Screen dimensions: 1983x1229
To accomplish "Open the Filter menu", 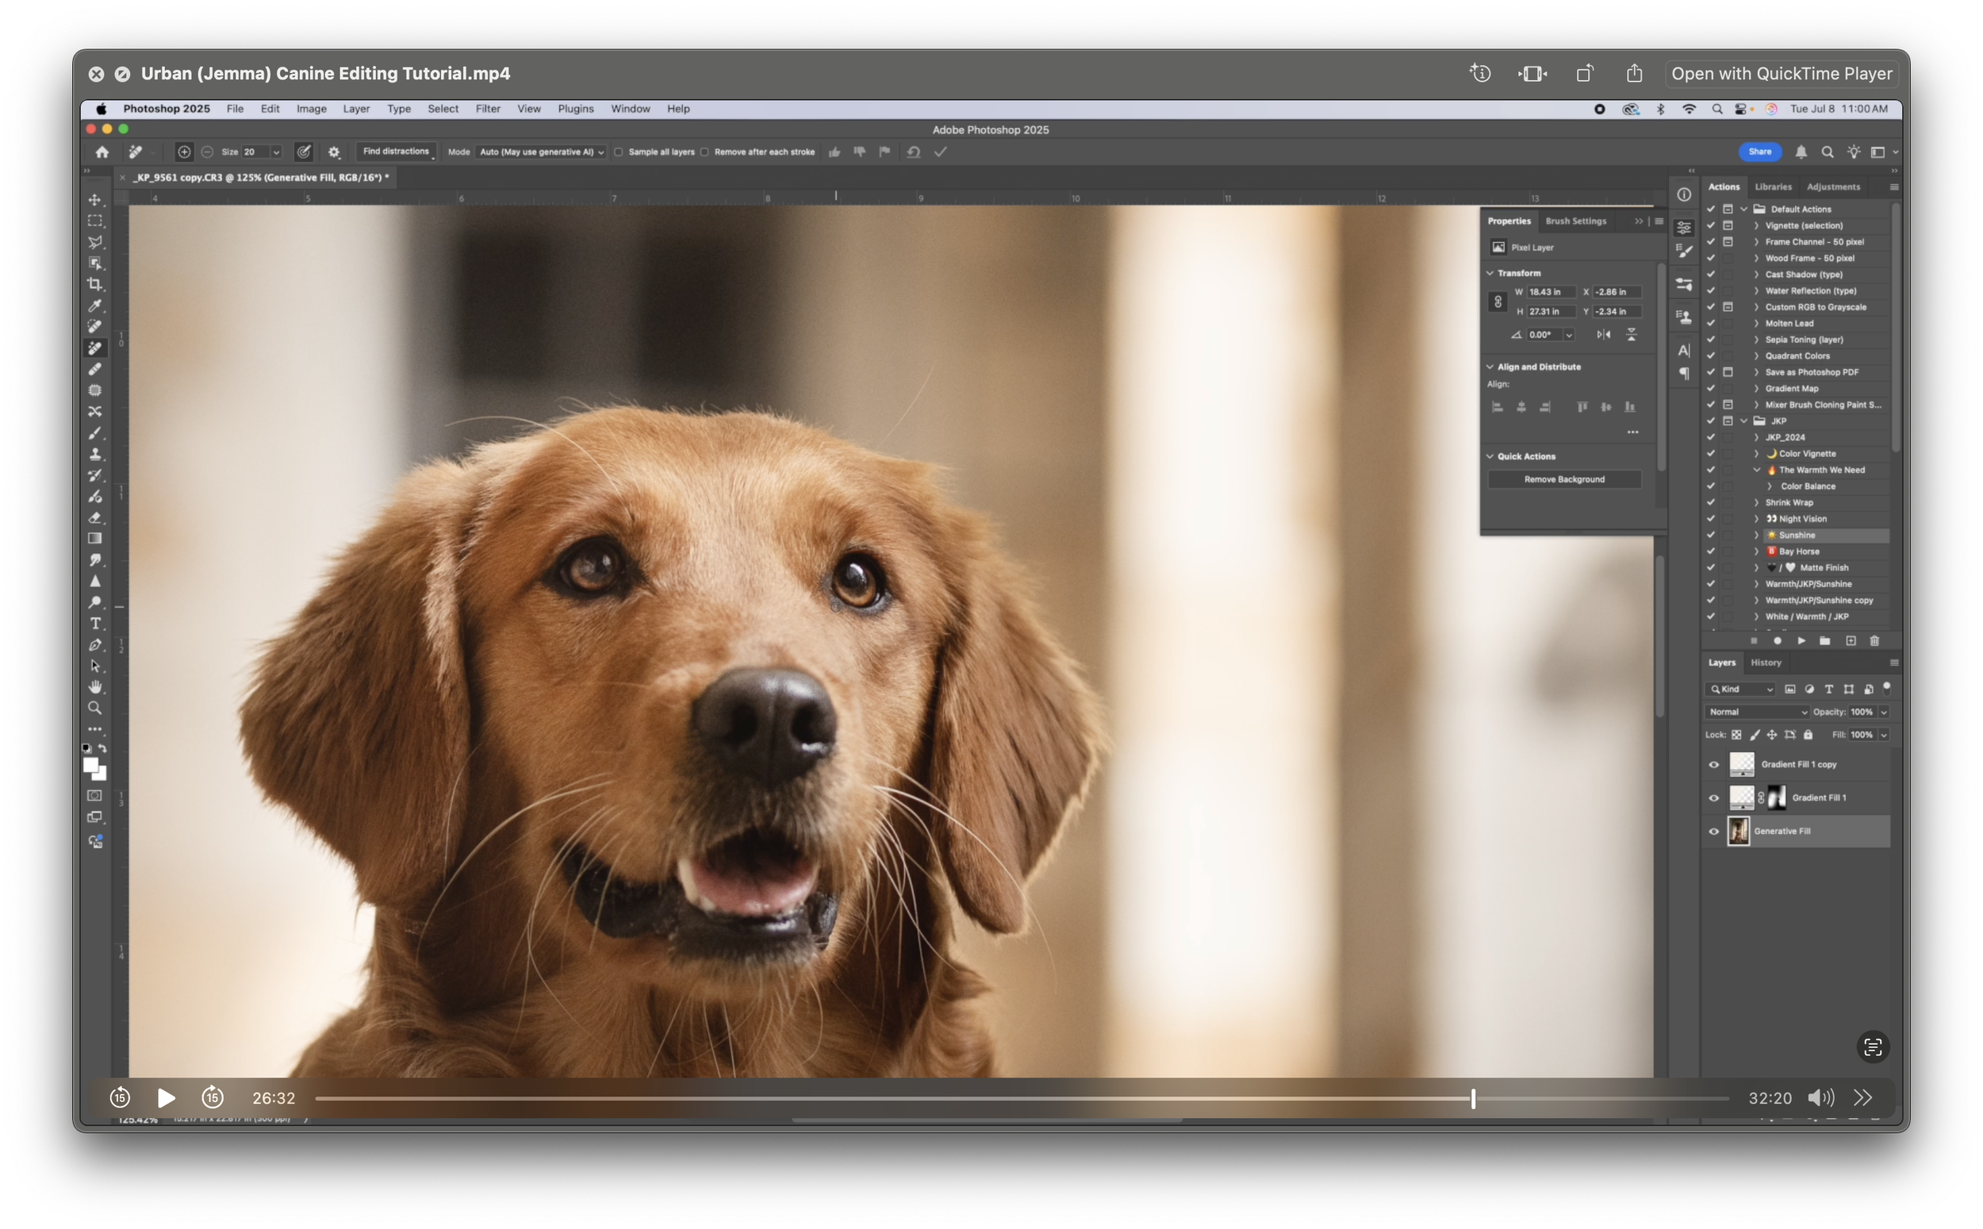I will click(x=488, y=109).
